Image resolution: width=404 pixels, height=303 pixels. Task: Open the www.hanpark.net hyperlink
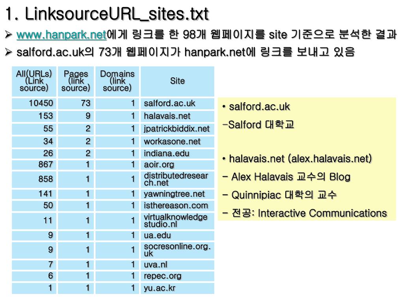click(x=61, y=35)
